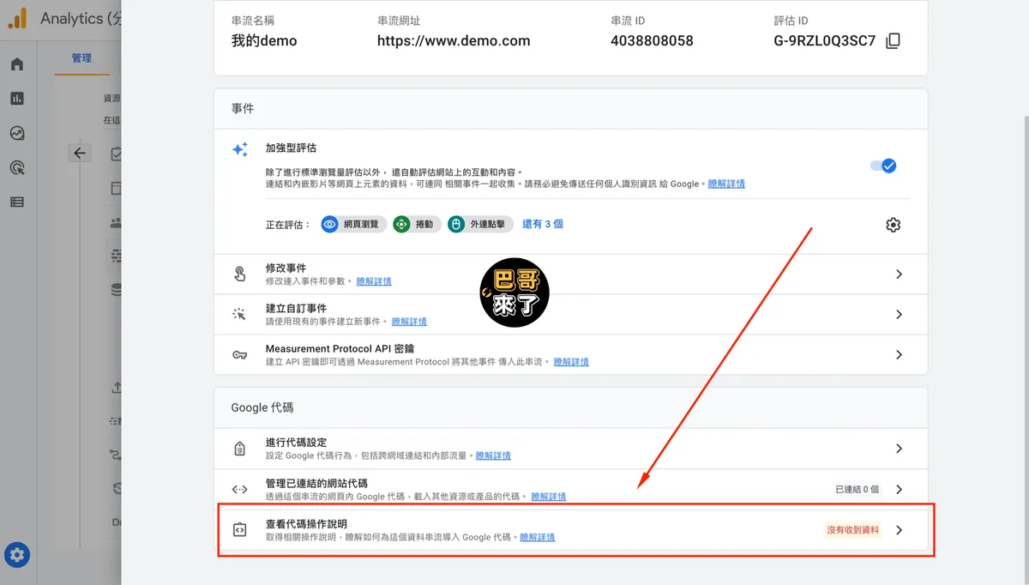Open 瞭解詳情 link under Measurement Protocol
Screen dimensions: 1029x585
tap(571, 362)
